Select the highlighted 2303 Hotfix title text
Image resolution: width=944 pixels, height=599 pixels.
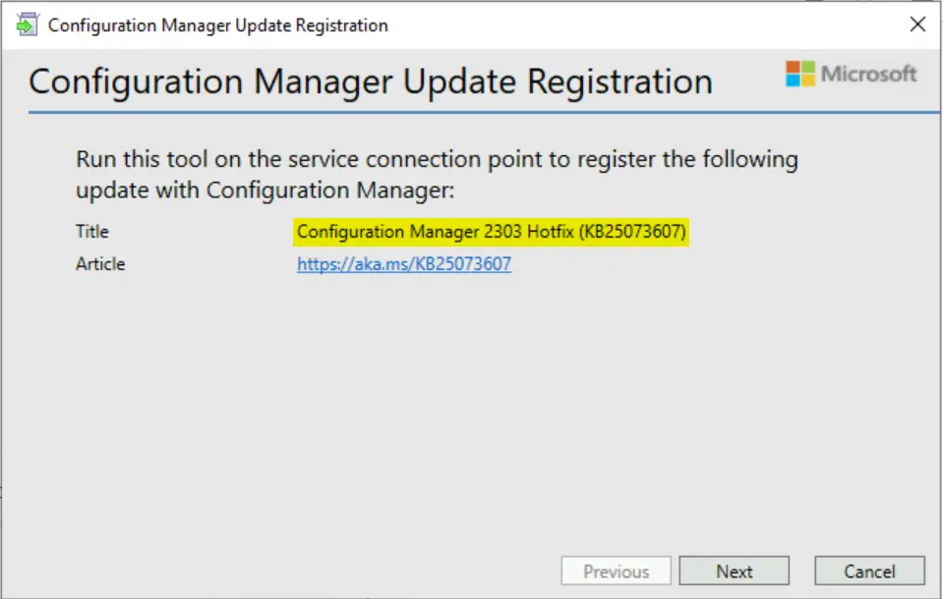click(492, 232)
